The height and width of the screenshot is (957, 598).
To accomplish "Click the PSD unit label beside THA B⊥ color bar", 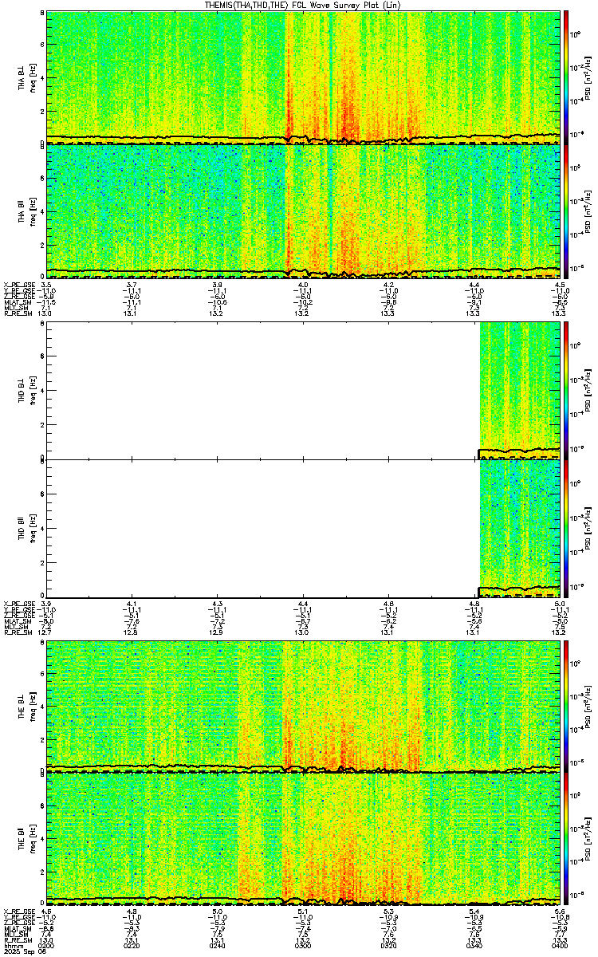I will pos(588,77).
